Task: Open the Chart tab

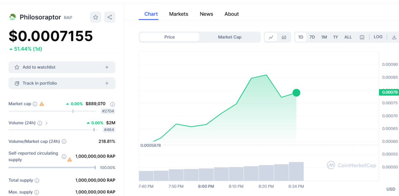Action: [x=151, y=14]
